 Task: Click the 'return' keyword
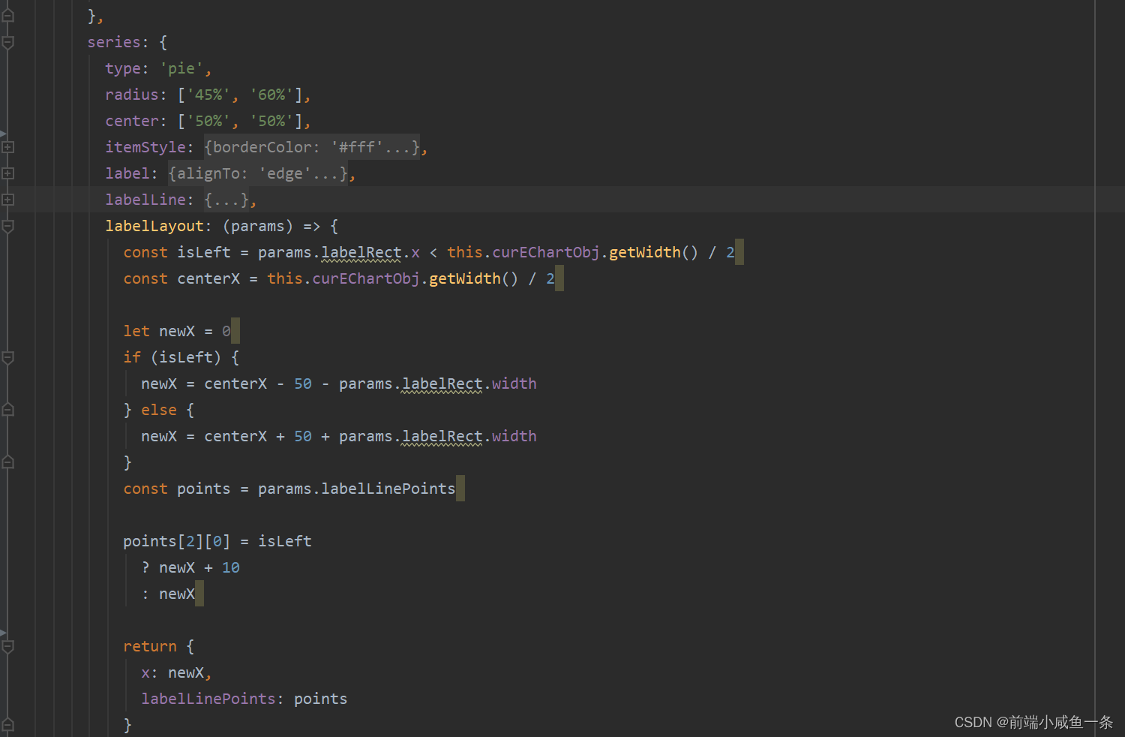(150, 646)
